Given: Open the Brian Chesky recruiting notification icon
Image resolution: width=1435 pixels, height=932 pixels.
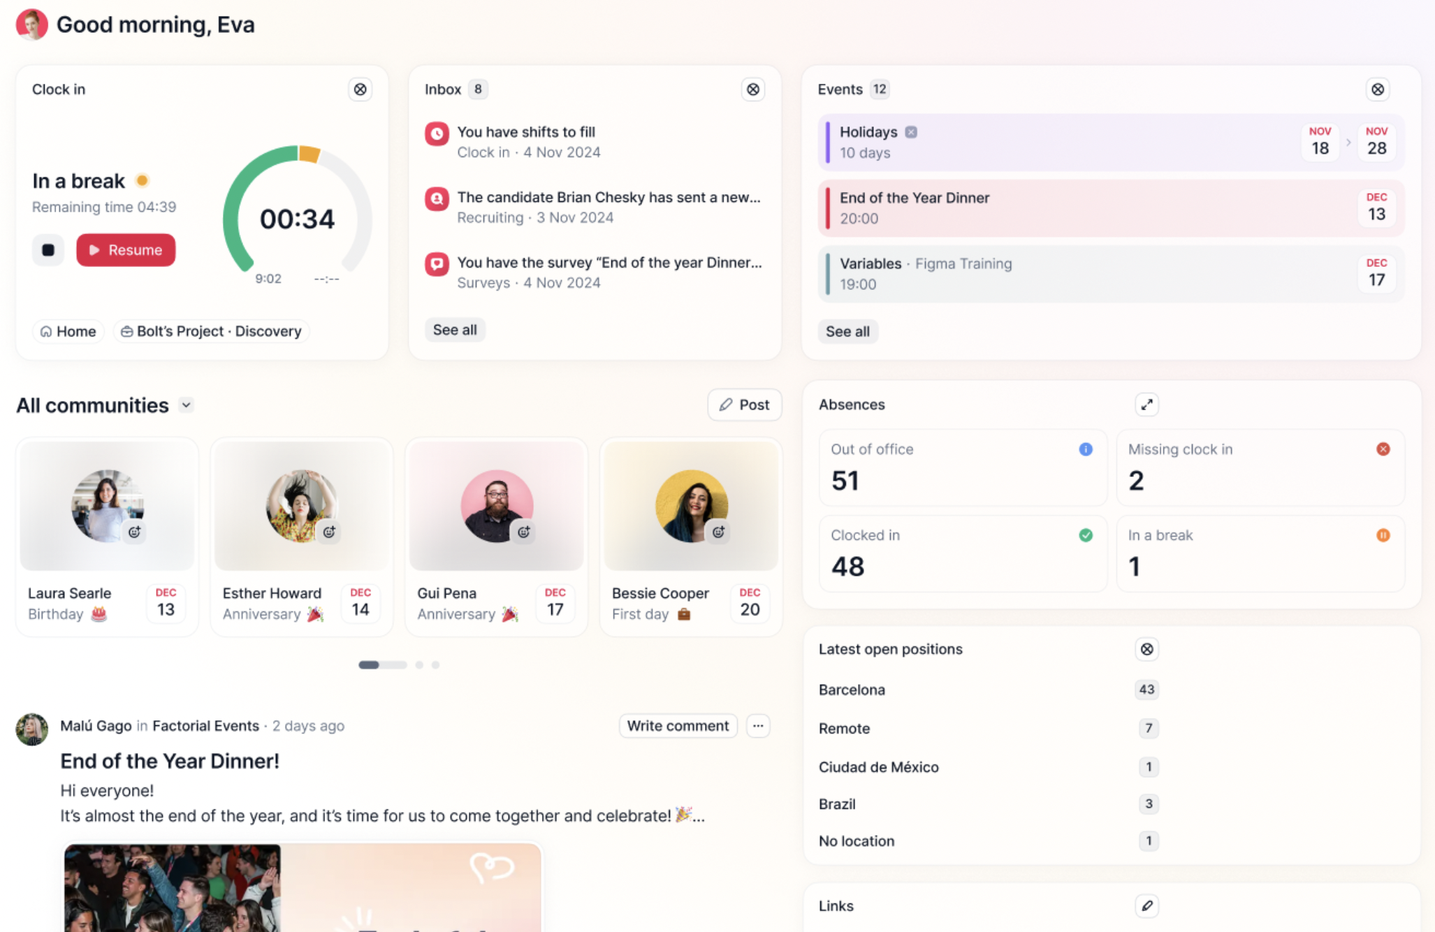Looking at the screenshot, I should click(x=437, y=199).
